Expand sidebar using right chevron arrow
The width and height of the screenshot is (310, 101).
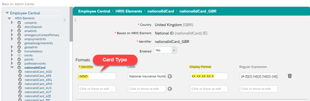(64, 20)
